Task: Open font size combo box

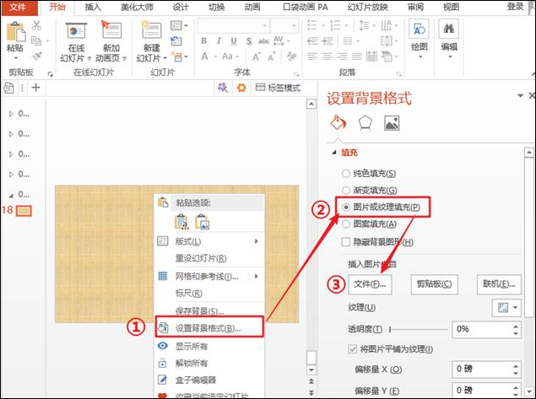Action: click(x=284, y=25)
